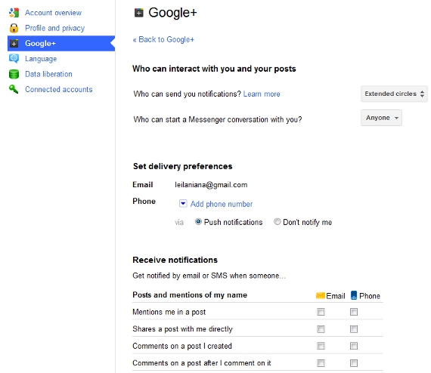This screenshot has width=431, height=373.
Task: Click the padlock icon for Profile and privacy
Action: tap(14, 28)
